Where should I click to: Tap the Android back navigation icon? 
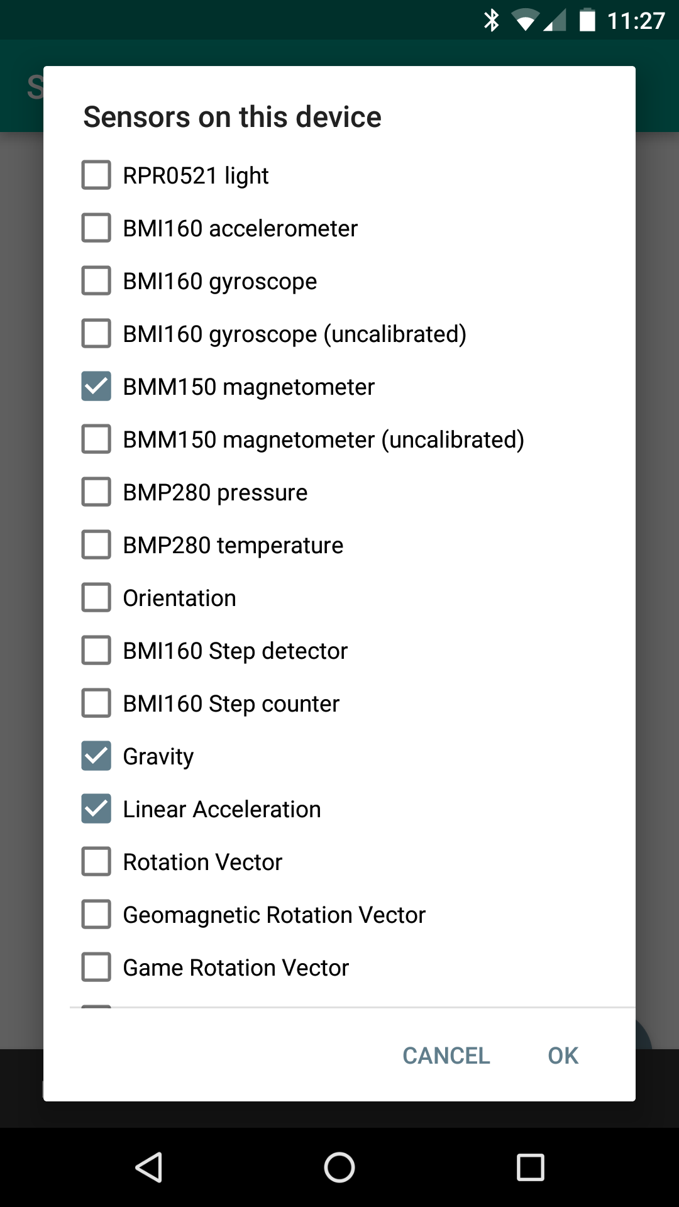(x=150, y=1167)
